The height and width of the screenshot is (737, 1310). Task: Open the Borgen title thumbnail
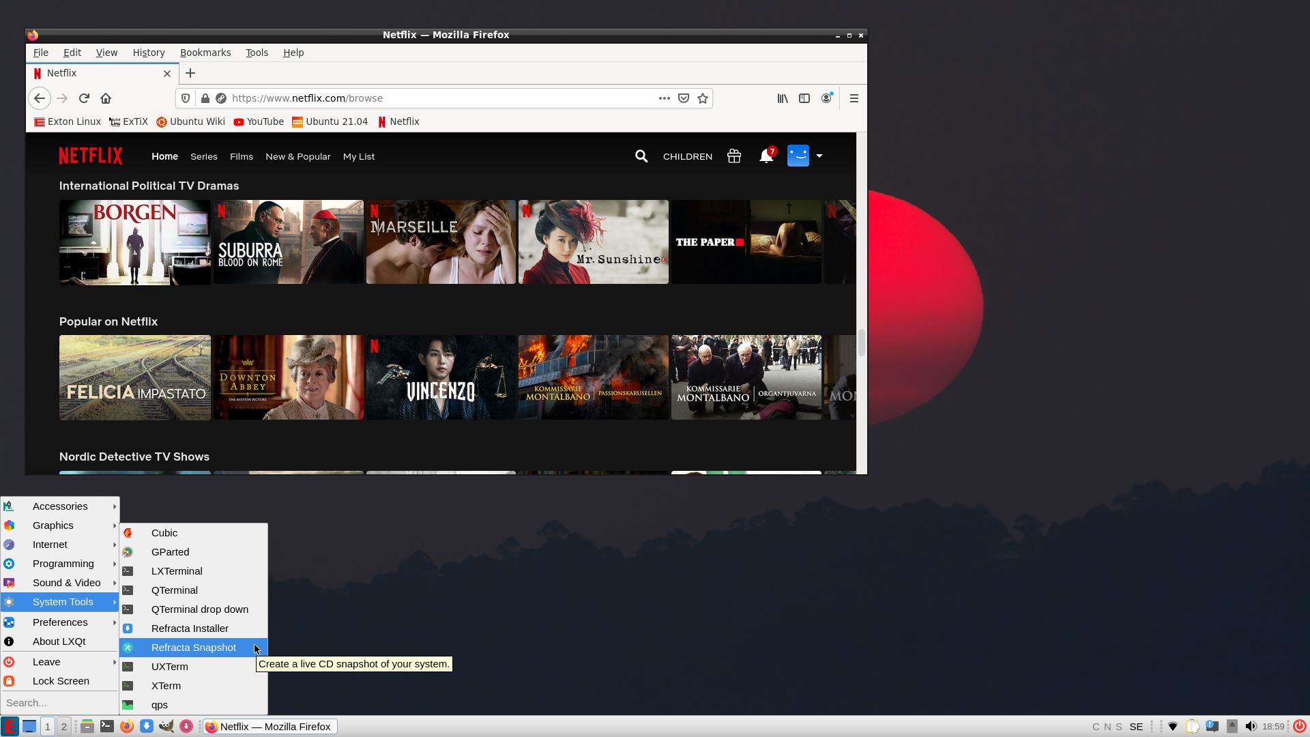pos(135,242)
